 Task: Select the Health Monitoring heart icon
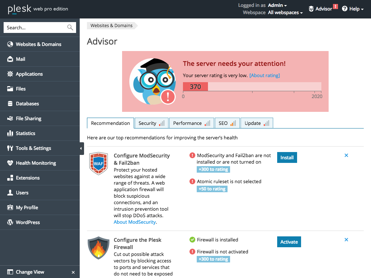click(x=10, y=163)
